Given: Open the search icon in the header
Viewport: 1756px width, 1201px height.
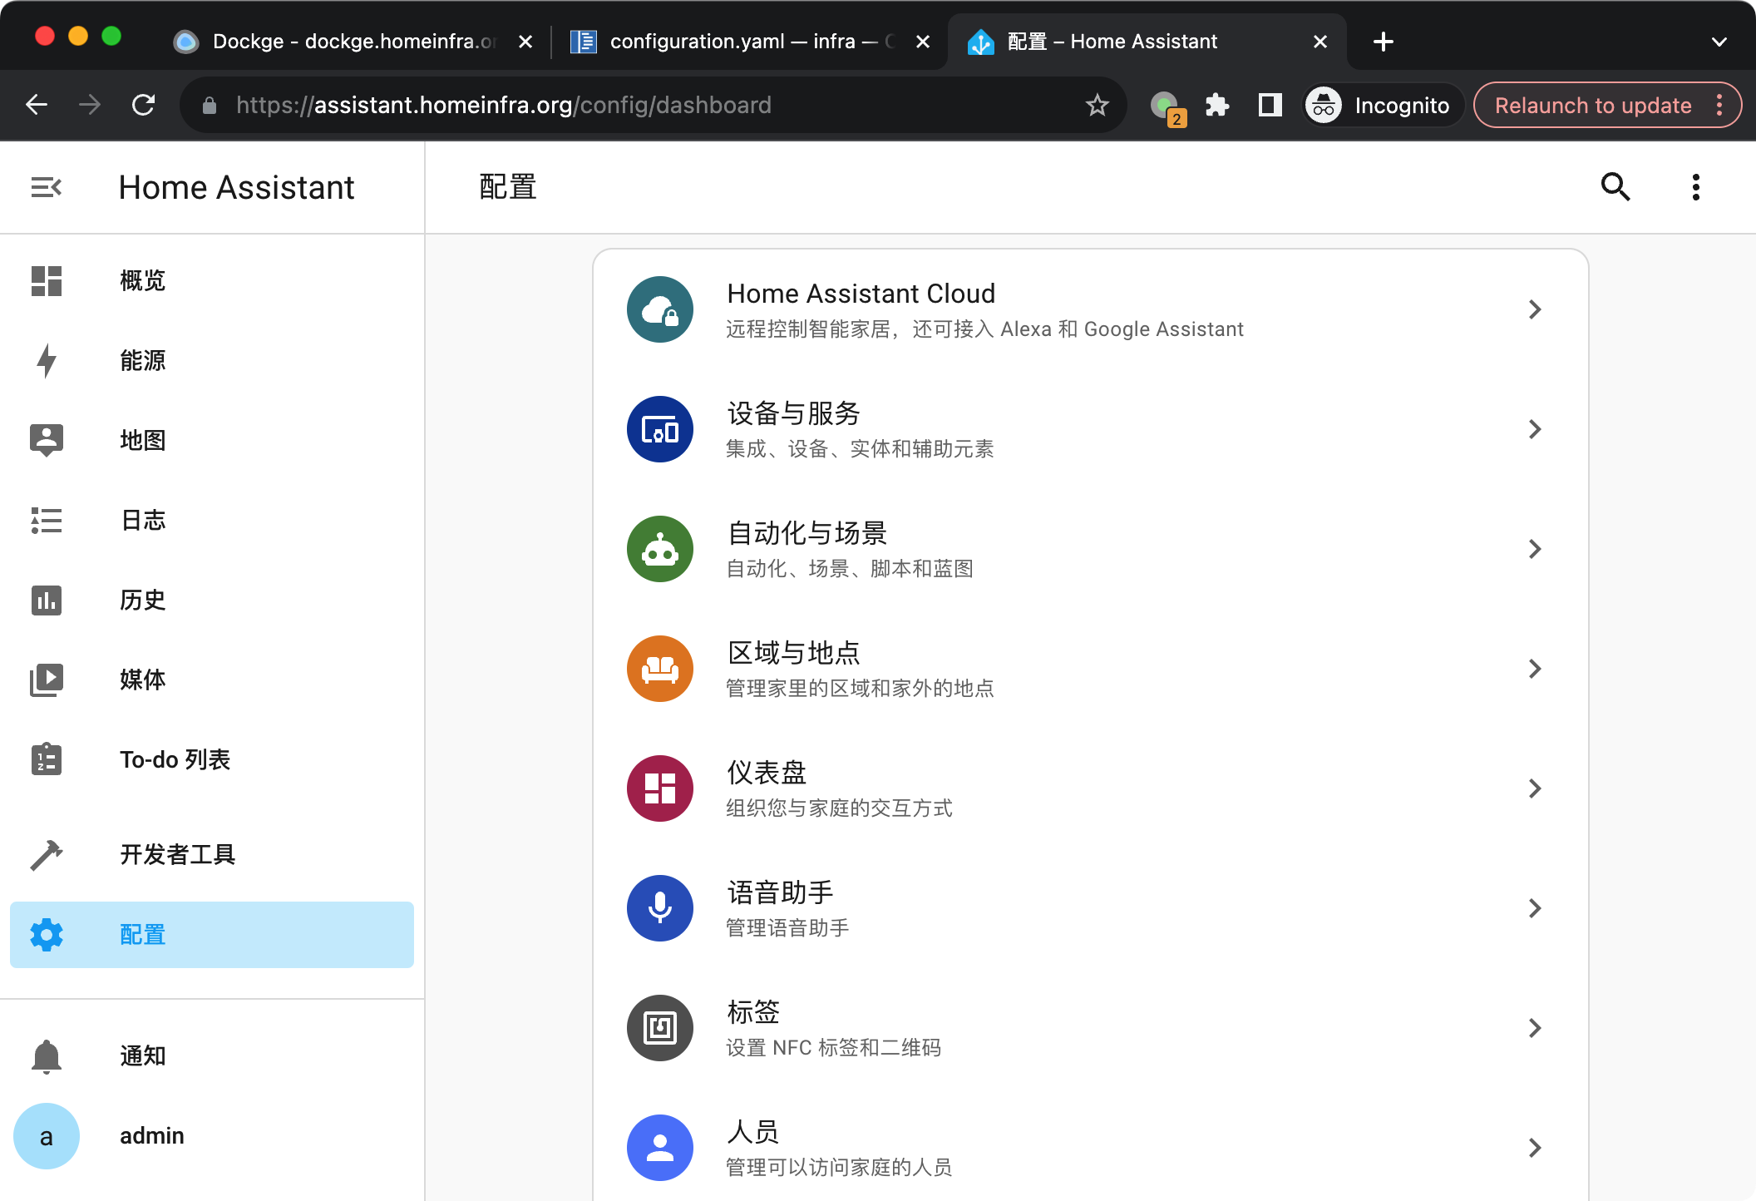Looking at the screenshot, I should (x=1615, y=187).
